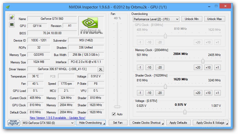The height and width of the screenshot is (134, 238).
Task: Click Shader Clock -20 button
Action: 160,93
